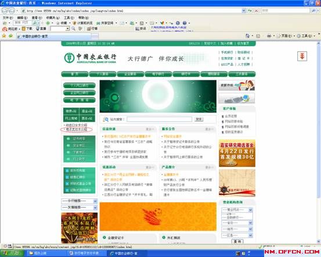The width and height of the screenshot is (321, 257).
Task: Open the 区县 dropdown in branch query
Action: (x=237, y=235)
